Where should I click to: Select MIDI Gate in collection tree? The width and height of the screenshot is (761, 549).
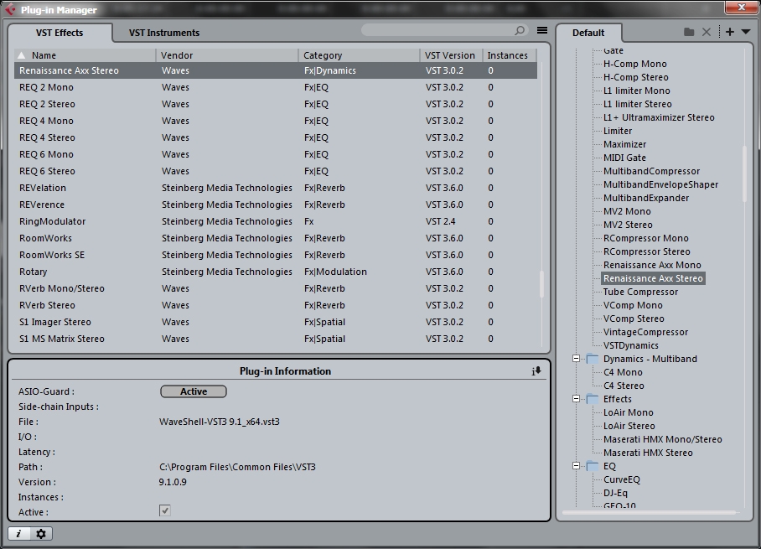coord(624,158)
